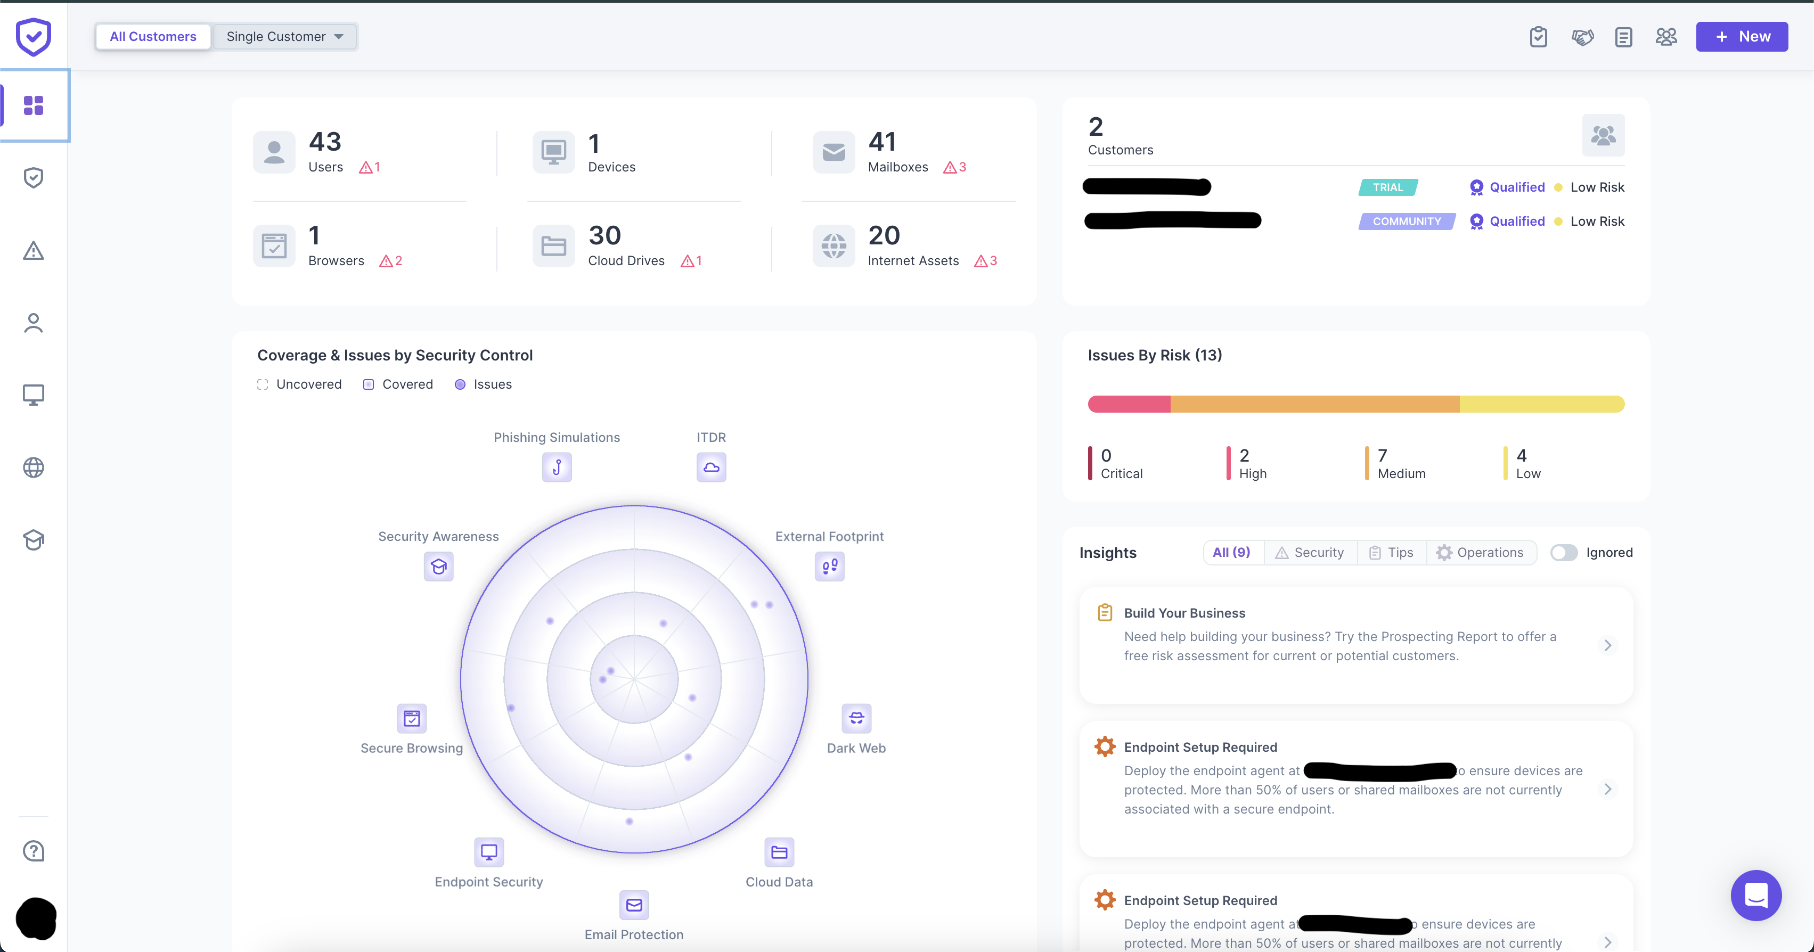Open the Devices monitor sidebar icon
The height and width of the screenshot is (952, 1814).
click(33, 395)
